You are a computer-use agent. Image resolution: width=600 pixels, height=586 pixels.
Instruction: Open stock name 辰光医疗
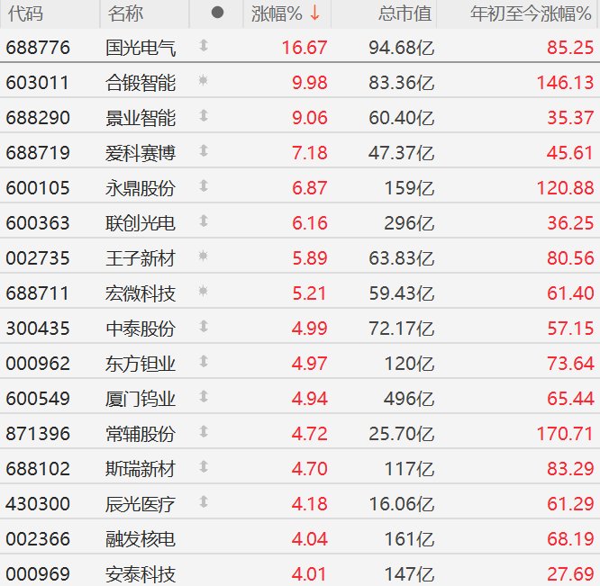click(141, 504)
